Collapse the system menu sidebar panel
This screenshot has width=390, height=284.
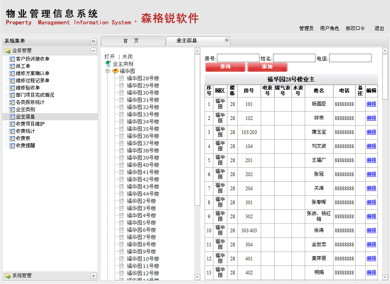coord(93,41)
